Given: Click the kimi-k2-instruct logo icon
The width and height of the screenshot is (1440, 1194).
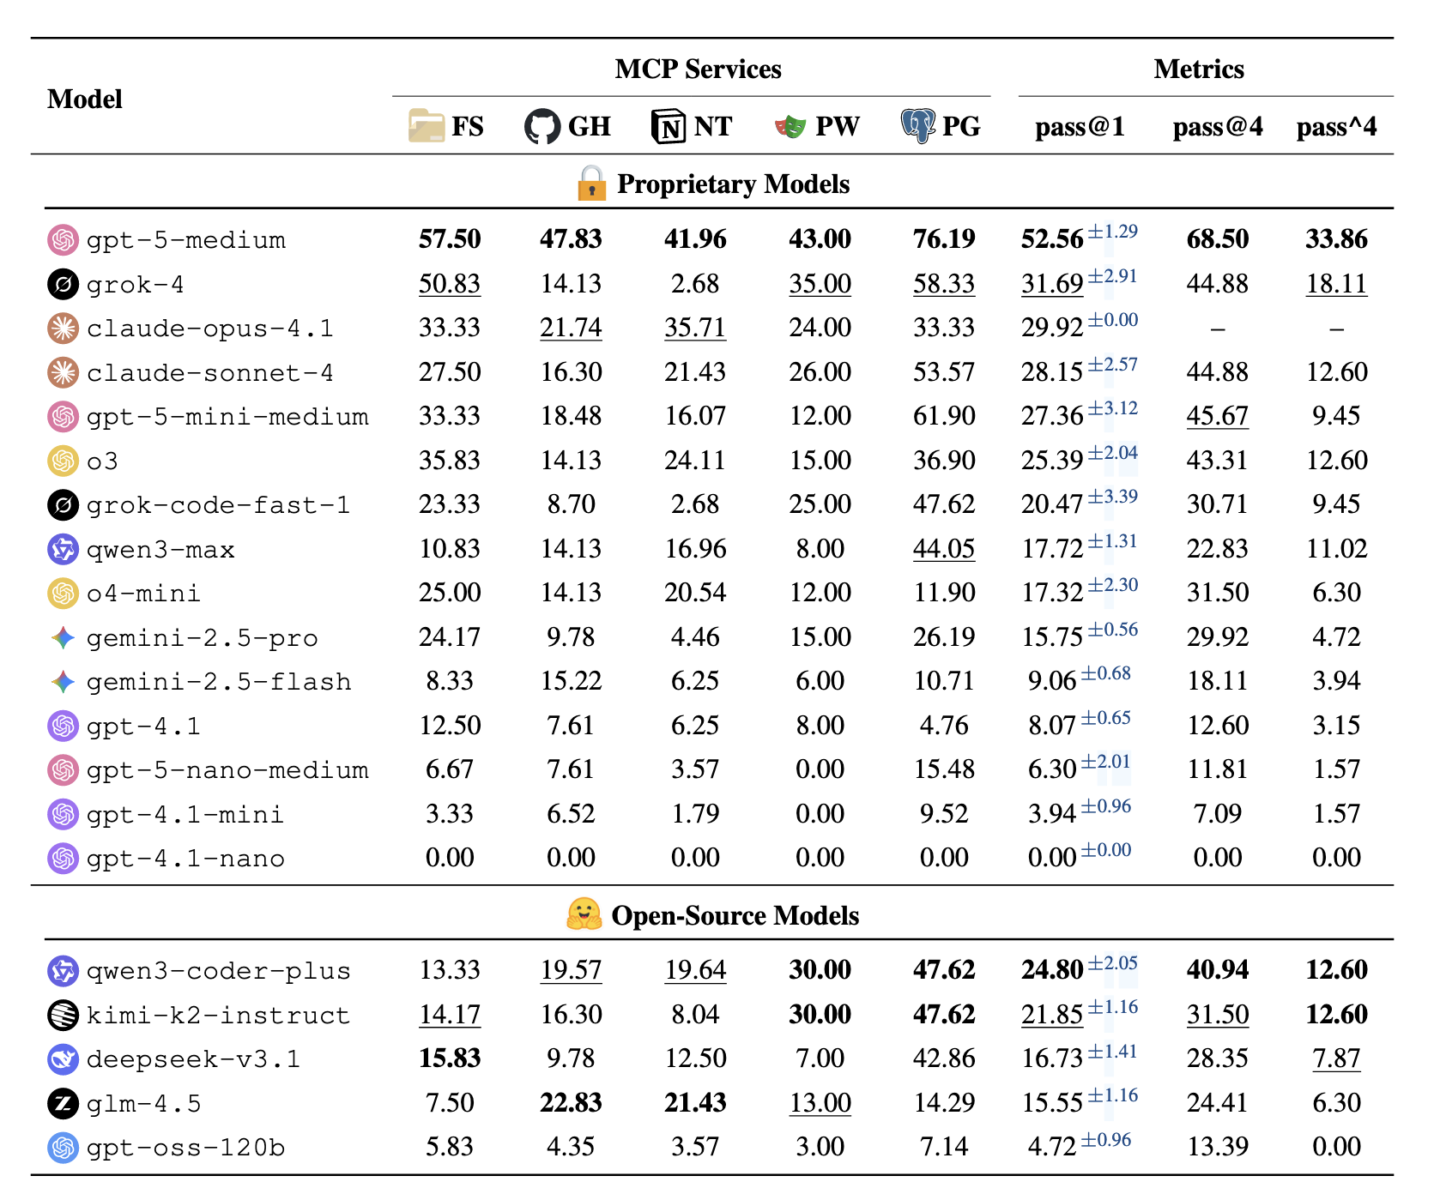Looking at the screenshot, I should point(63,1015).
